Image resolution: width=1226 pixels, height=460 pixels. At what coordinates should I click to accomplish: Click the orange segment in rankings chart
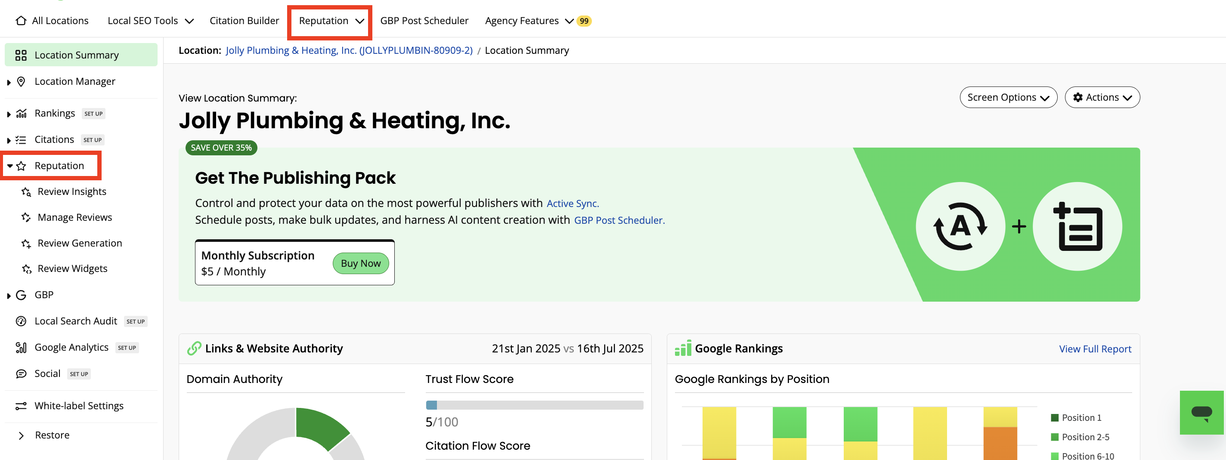1000,443
